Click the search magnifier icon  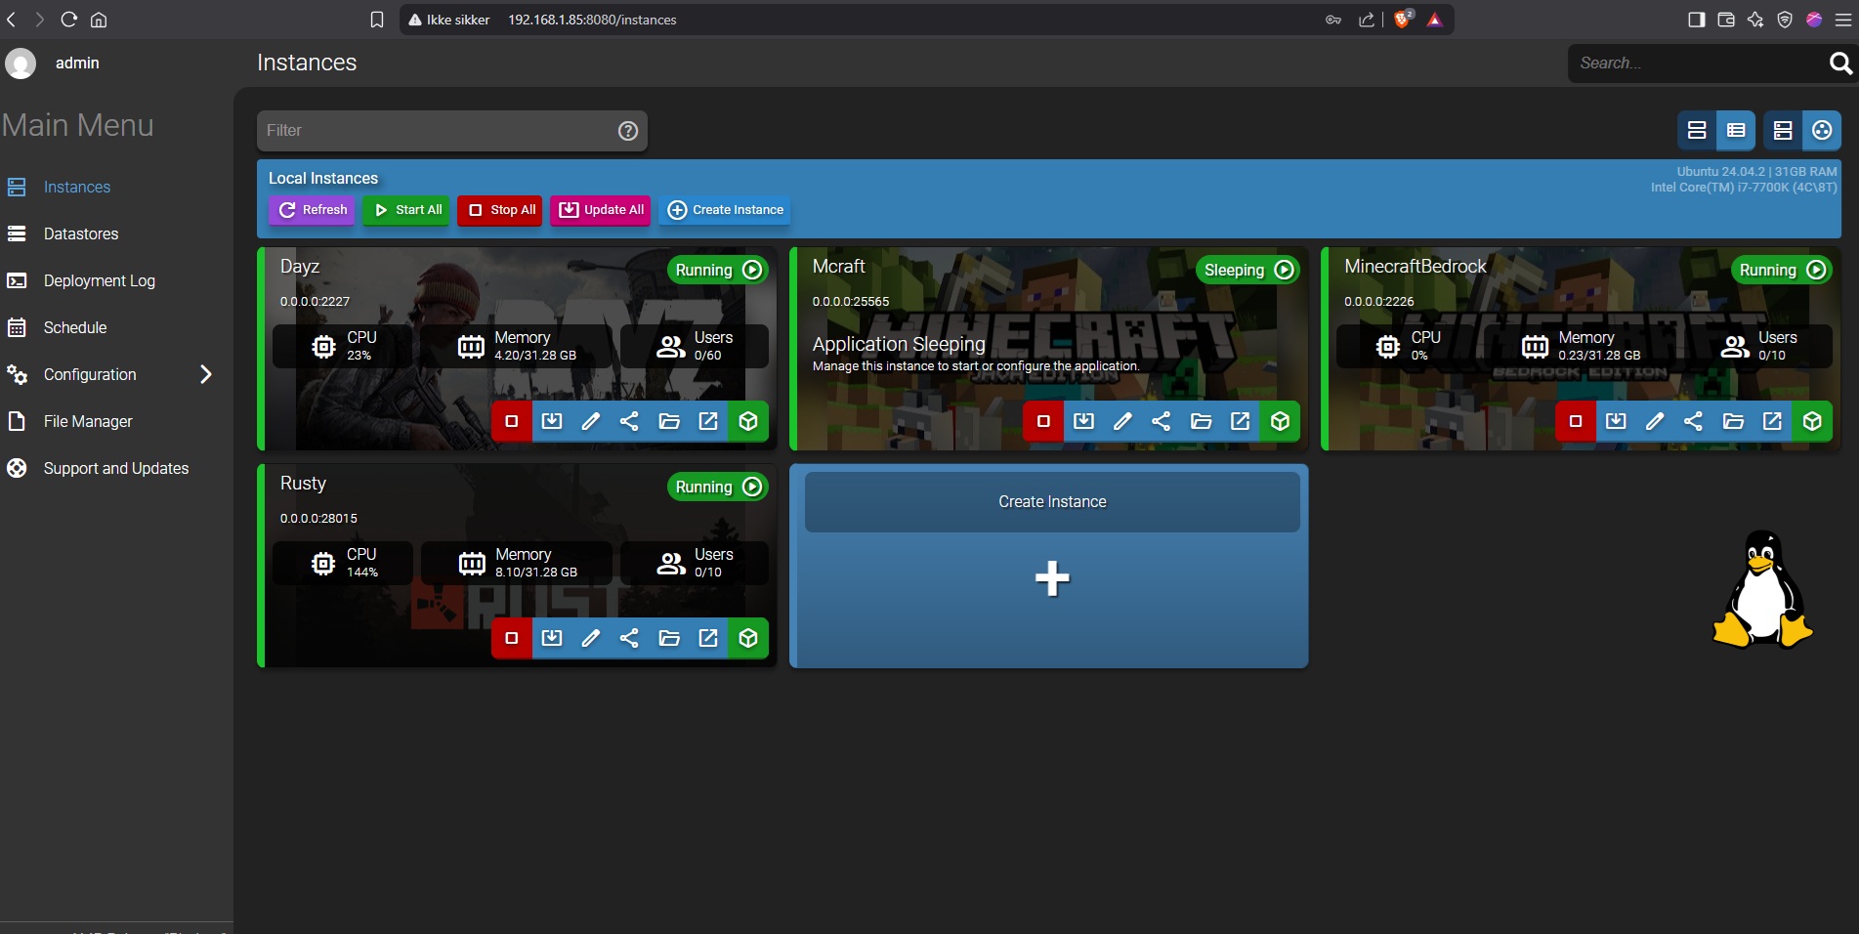click(1840, 64)
